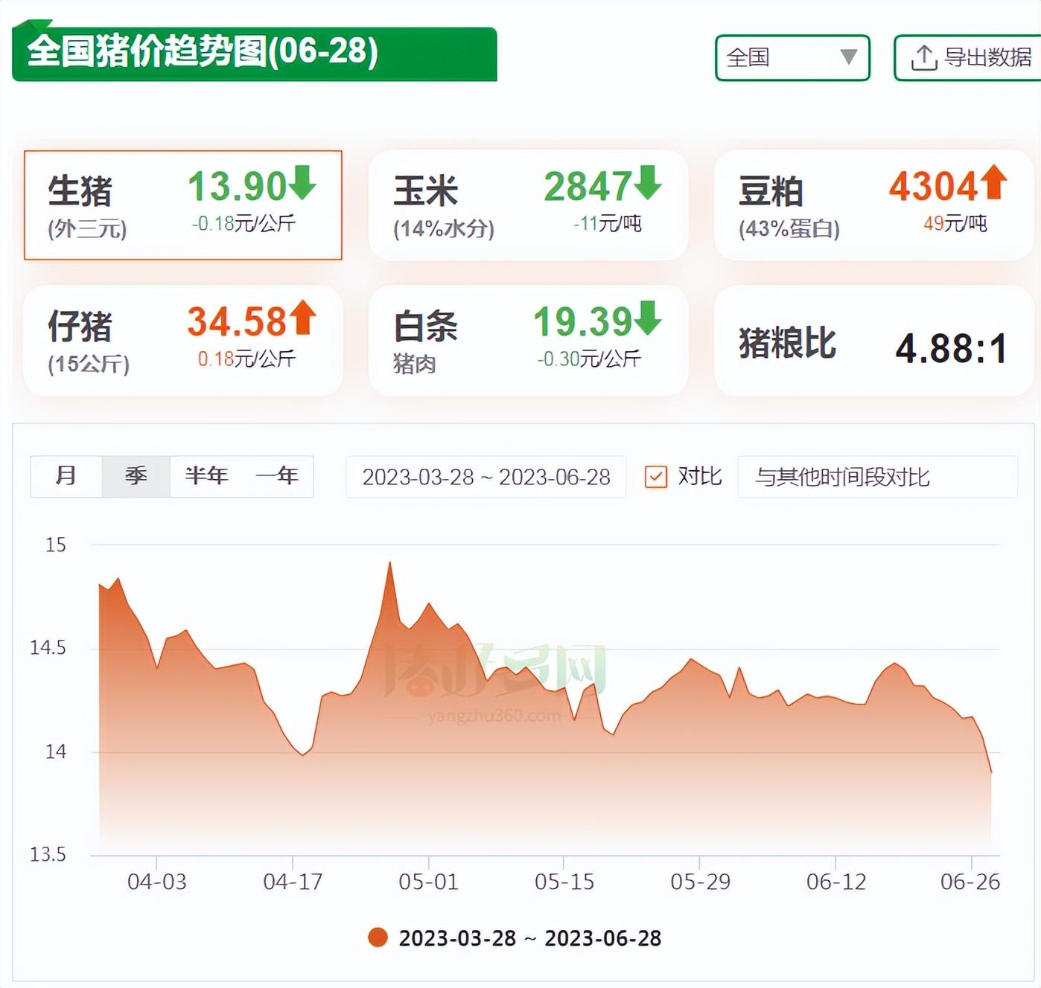Click the 14.5 y-axis label
This screenshot has height=988, width=1041.
[x=48, y=647]
